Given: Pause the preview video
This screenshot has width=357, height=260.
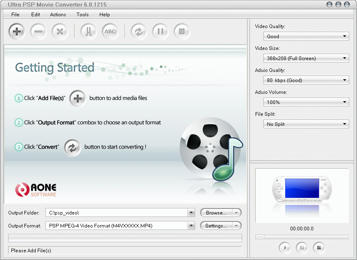Looking at the screenshot, I should (x=302, y=247).
